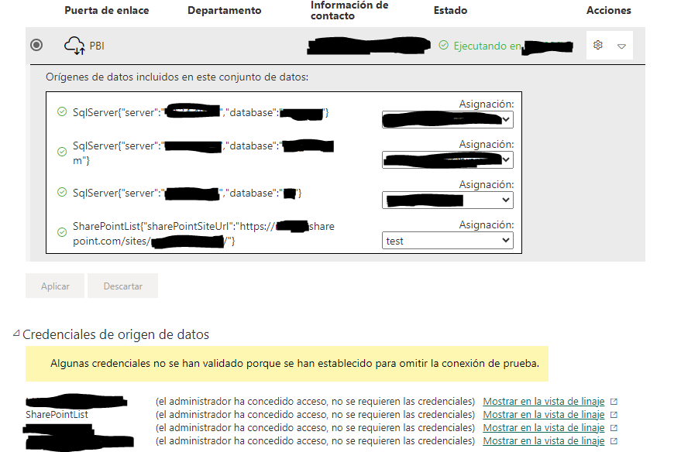Image resolution: width=681 pixels, height=452 pixels.
Task: Expand the Acciones arrow for the PBI gateway
Action: (x=621, y=46)
